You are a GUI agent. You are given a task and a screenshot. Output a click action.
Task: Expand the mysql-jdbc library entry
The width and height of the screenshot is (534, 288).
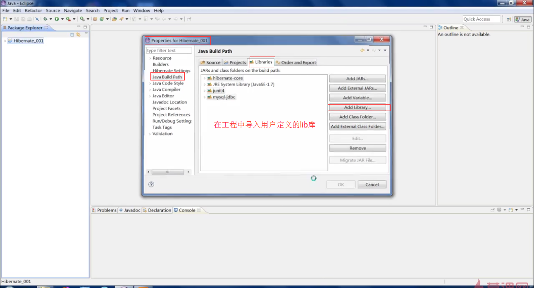[204, 97]
